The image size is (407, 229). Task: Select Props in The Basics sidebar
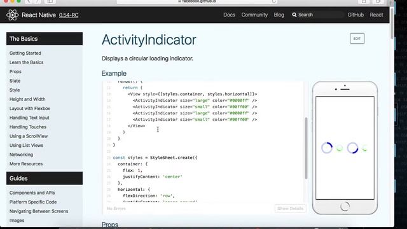pyautogui.click(x=15, y=71)
